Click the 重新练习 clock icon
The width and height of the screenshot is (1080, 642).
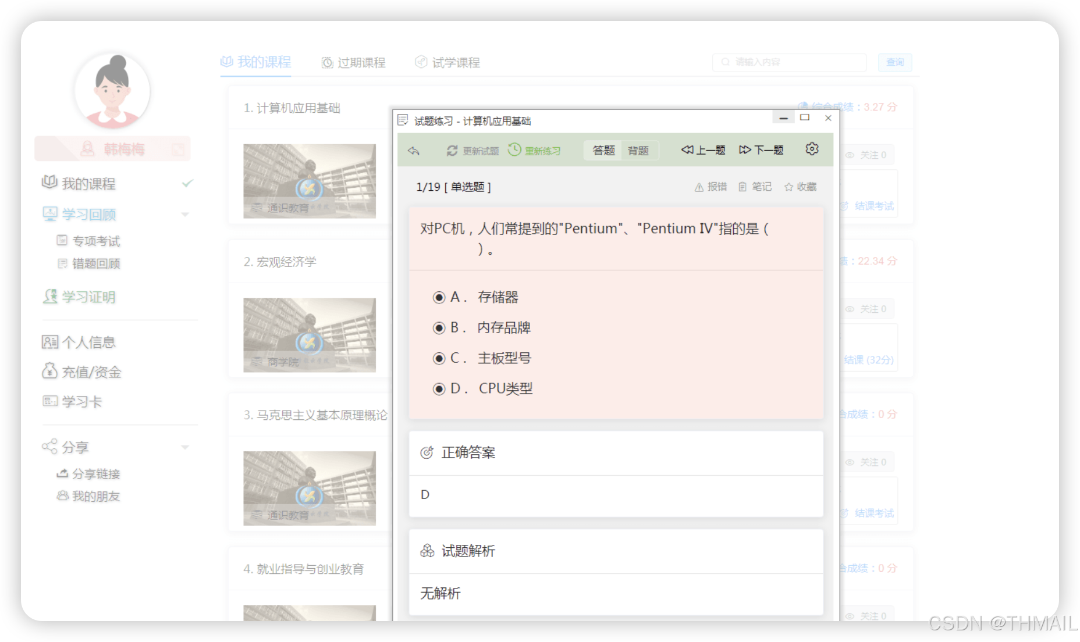click(513, 150)
